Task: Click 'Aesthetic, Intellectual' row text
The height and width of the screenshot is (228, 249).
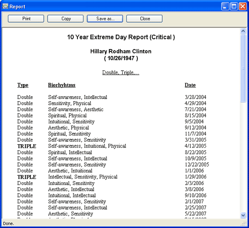Action: coord(71,189)
